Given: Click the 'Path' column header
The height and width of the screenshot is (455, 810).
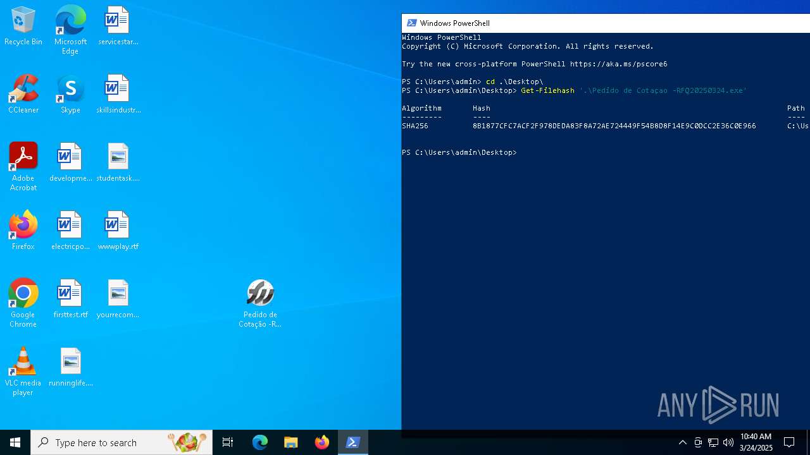Looking at the screenshot, I should point(796,108).
